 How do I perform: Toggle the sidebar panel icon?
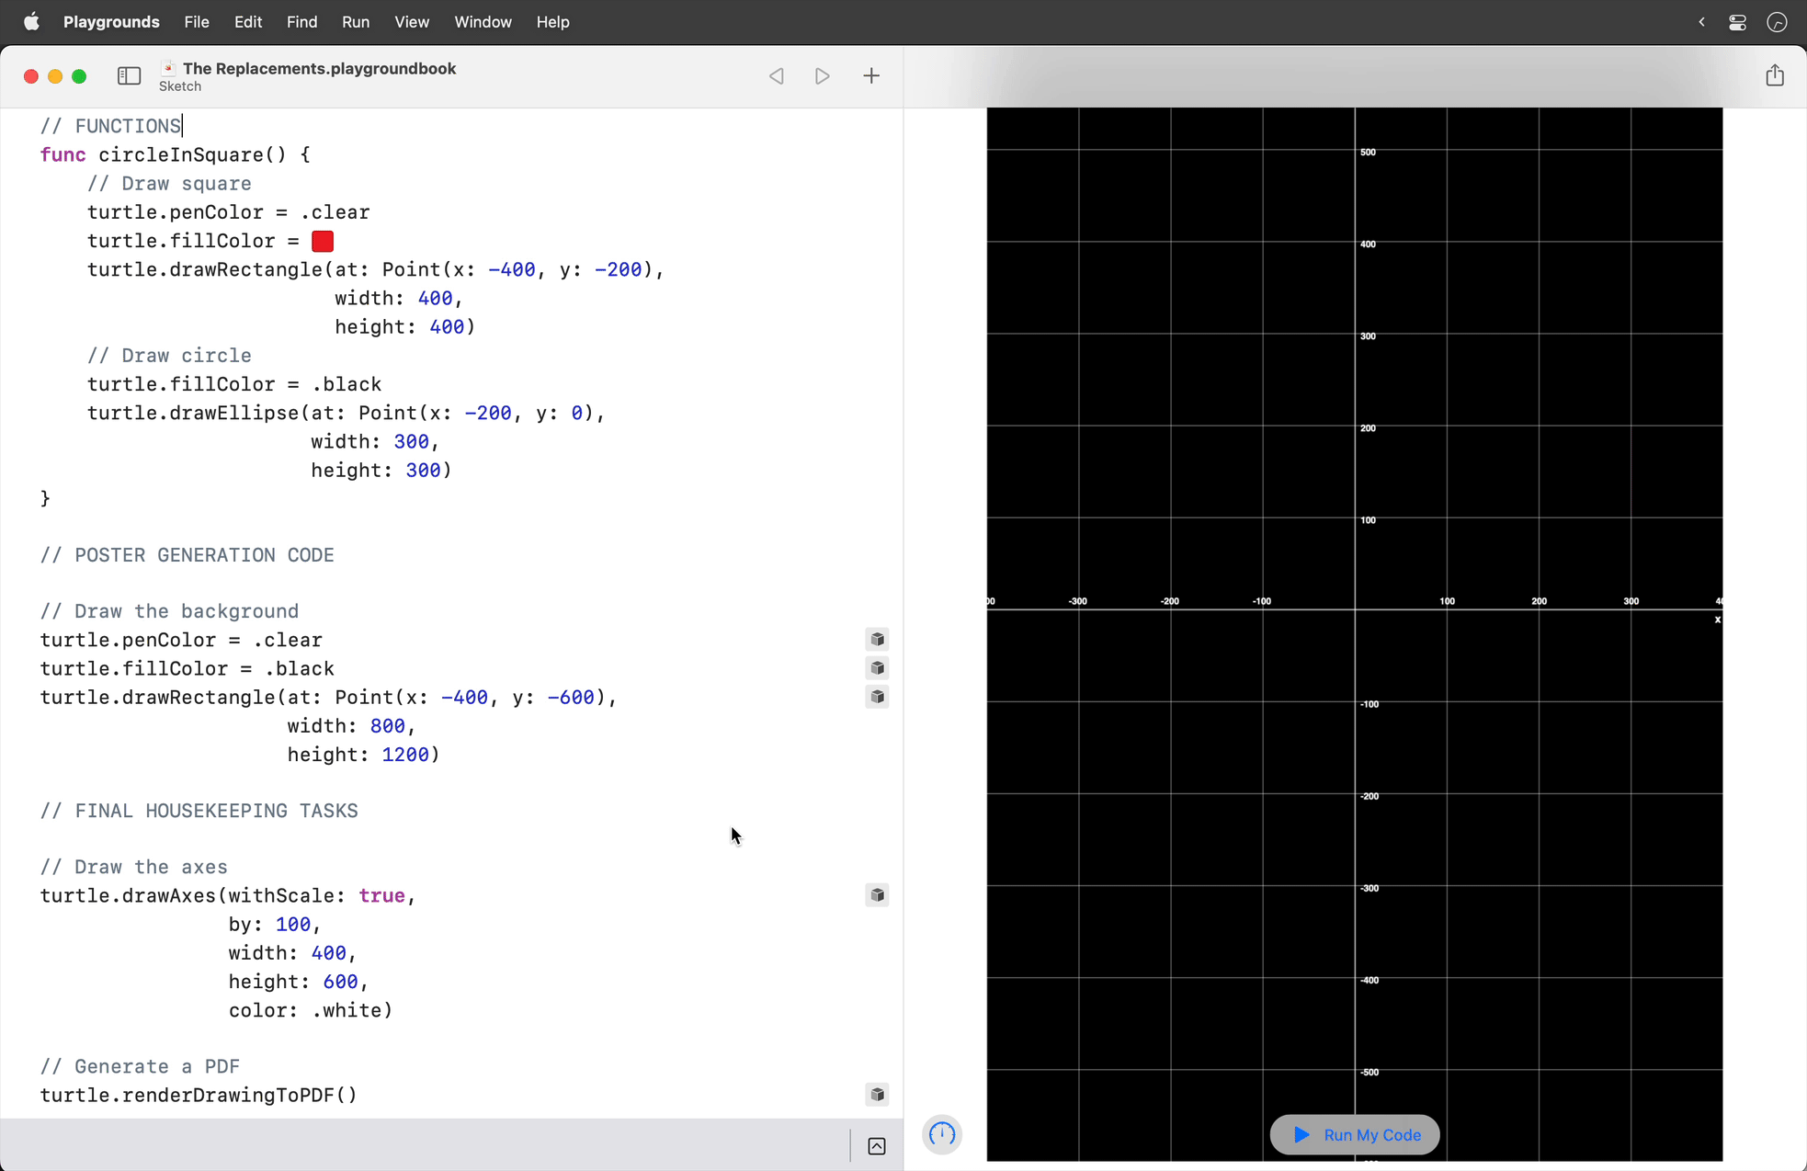tap(129, 76)
